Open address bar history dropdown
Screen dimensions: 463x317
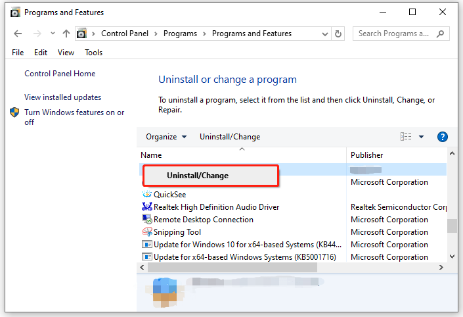click(325, 34)
